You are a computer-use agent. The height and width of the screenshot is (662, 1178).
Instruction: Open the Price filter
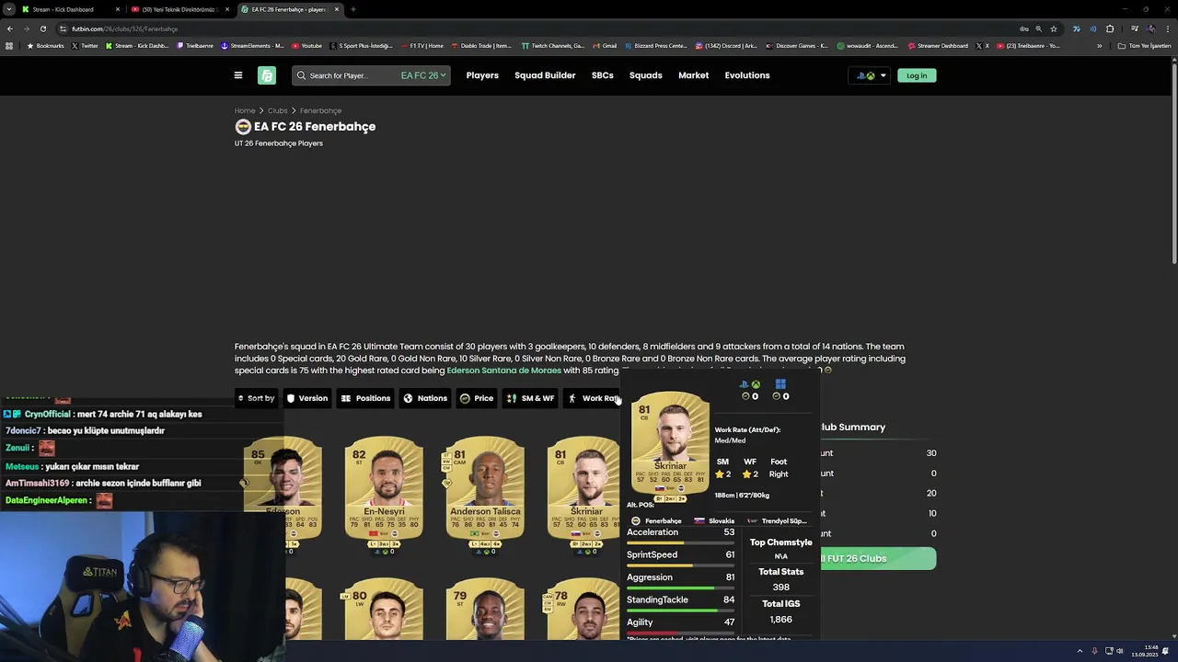pos(477,398)
